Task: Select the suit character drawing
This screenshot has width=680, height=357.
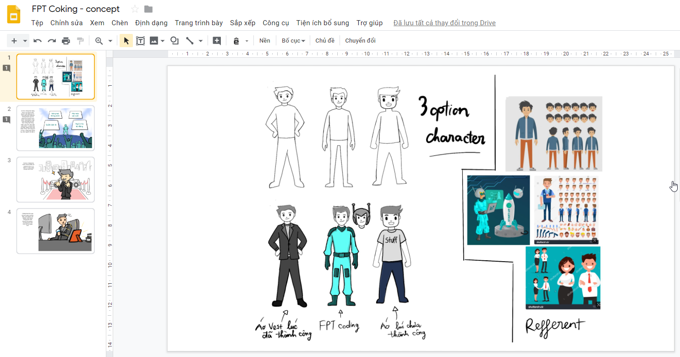Action: (x=287, y=257)
